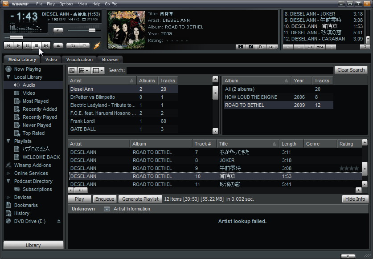Switch to the Visualization tab
Screen dimensions: 373x259
pos(79,59)
